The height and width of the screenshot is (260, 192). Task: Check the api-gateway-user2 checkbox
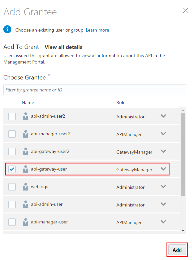click(x=12, y=152)
